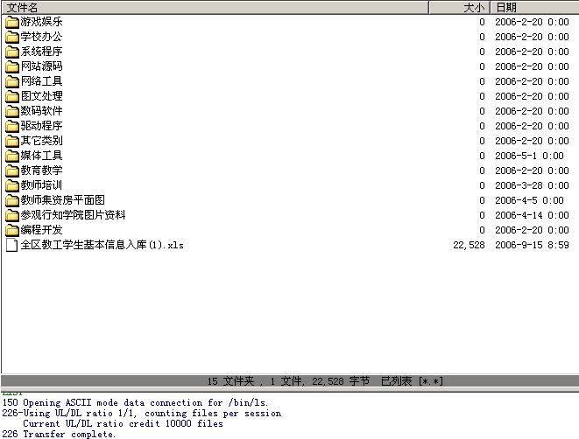Screen dimensions: 579x439
Task: Select the xls file icon
Action: [11, 245]
